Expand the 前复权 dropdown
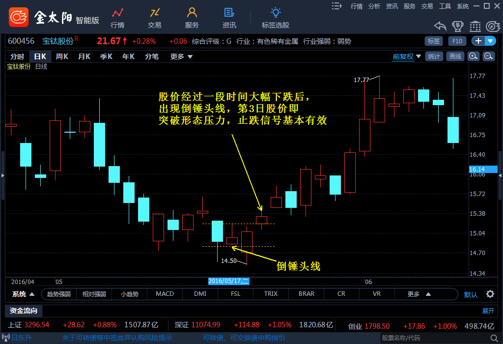Screen dimensions: 503x344 tap(407, 57)
